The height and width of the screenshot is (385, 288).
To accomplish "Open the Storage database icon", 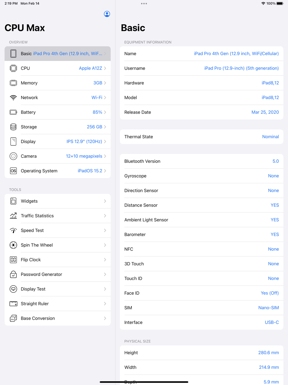I will [x=13, y=127].
